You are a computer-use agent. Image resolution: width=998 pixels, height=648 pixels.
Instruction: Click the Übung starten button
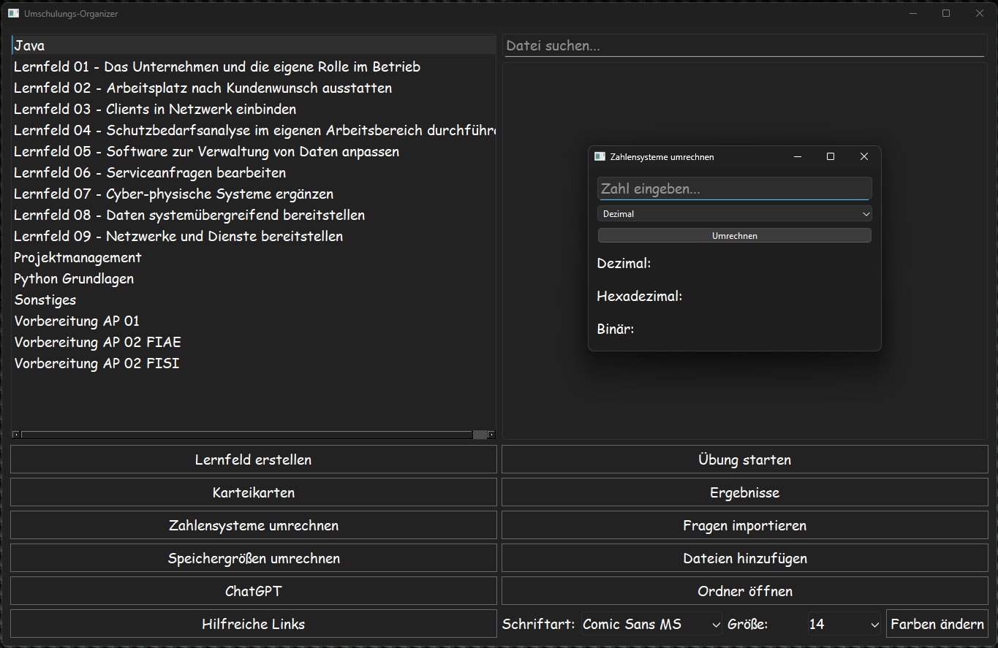(745, 460)
